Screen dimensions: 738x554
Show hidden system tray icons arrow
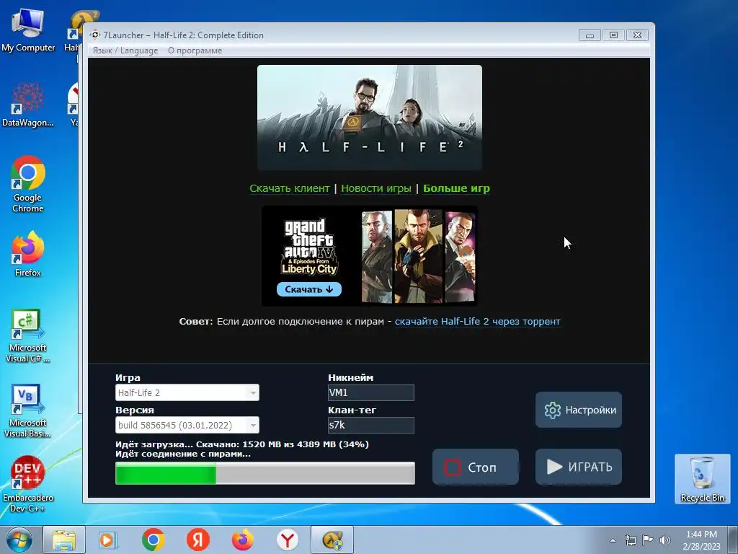coord(613,540)
